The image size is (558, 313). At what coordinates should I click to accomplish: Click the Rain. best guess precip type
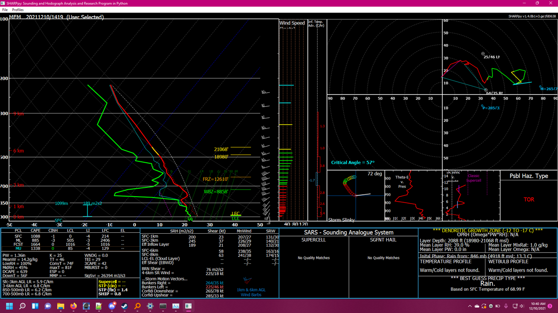(x=487, y=283)
